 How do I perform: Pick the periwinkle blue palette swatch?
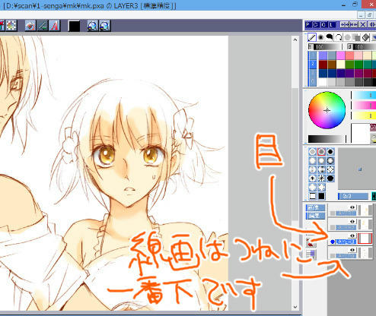click(x=323, y=55)
